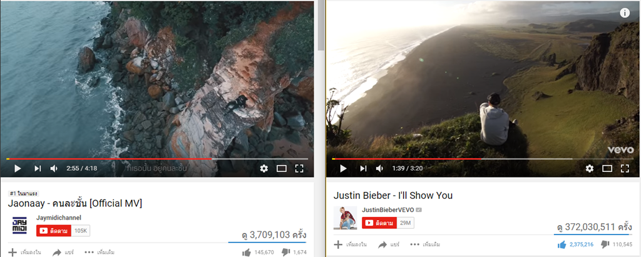The height and width of the screenshot is (257, 641).
Task: Subscribe to JustinBieberVEVO
Action: click(x=379, y=223)
